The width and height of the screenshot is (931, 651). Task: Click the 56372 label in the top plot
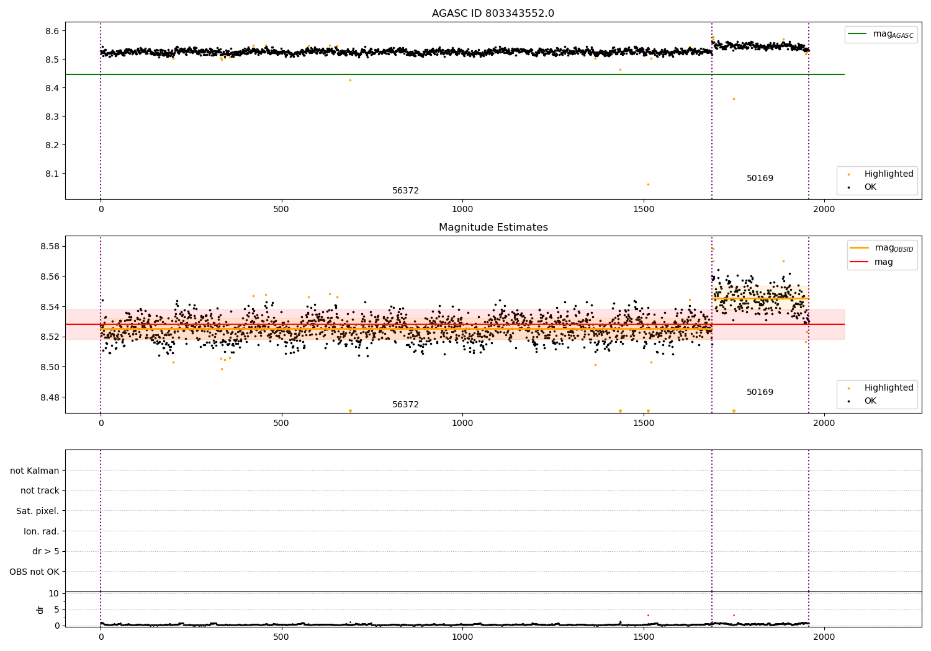tap(405, 191)
